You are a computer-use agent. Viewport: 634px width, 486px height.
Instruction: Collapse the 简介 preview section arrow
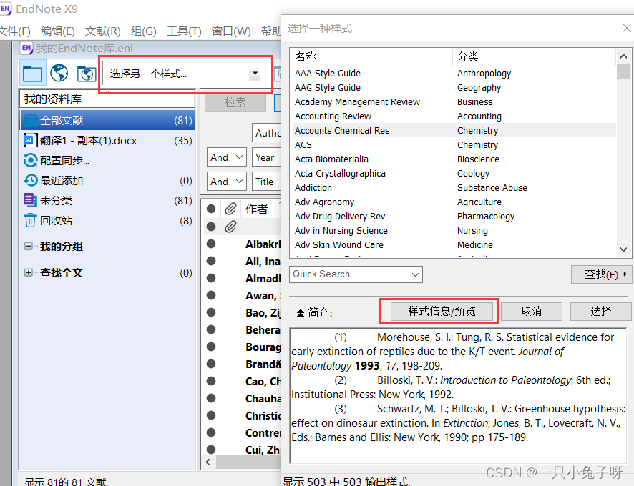[x=301, y=313]
